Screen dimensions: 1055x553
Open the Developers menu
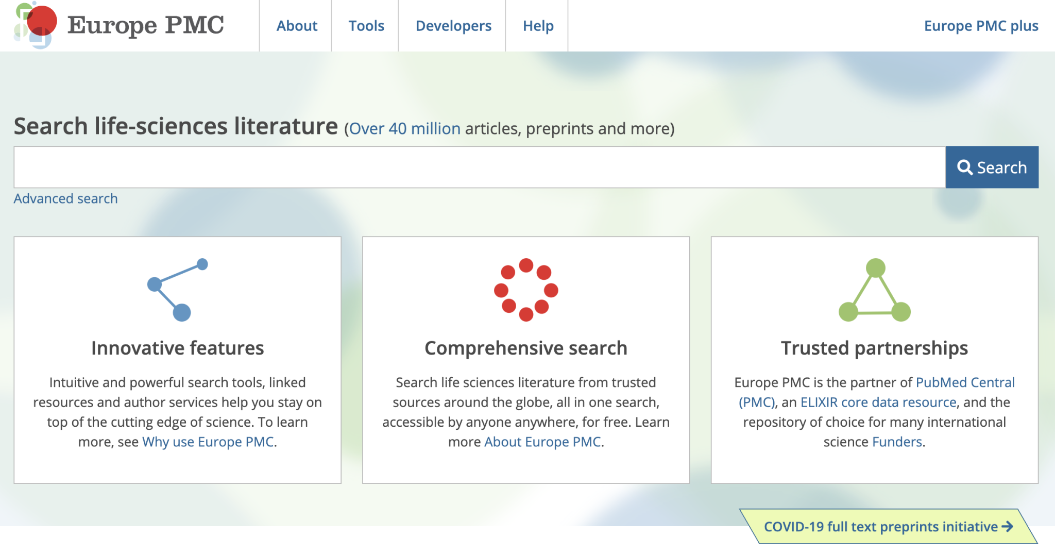coord(453,26)
